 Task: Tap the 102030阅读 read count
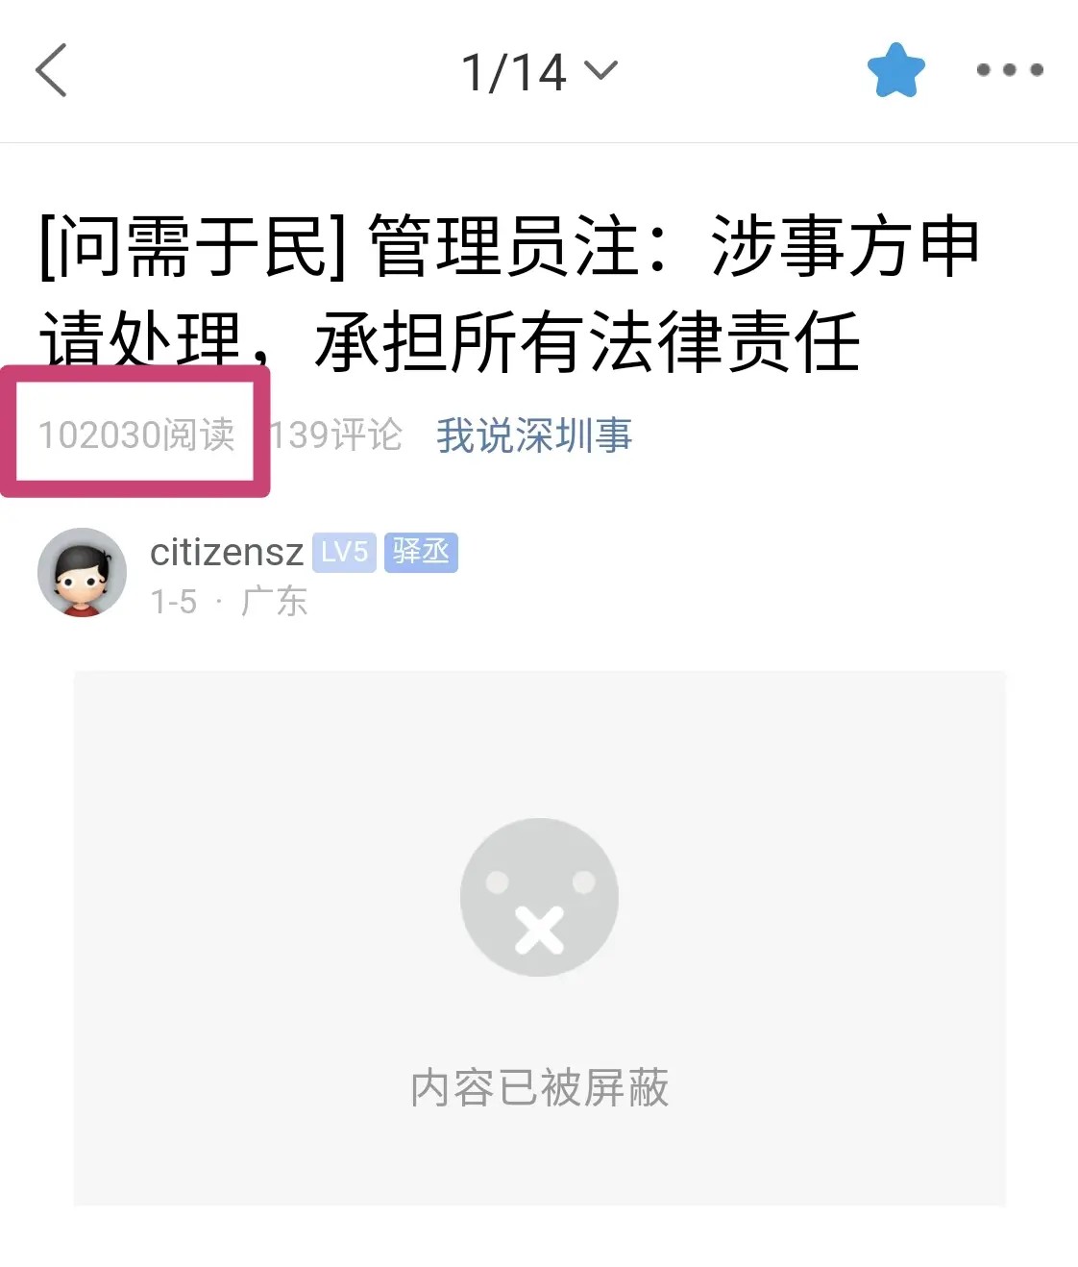pos(136,435)
